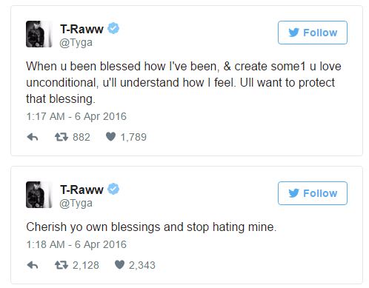The image size is (369, 288).
Task: Open the 1:18 AM - 6 Apr 2016 timestamp
Action: (x=76, y=244)
